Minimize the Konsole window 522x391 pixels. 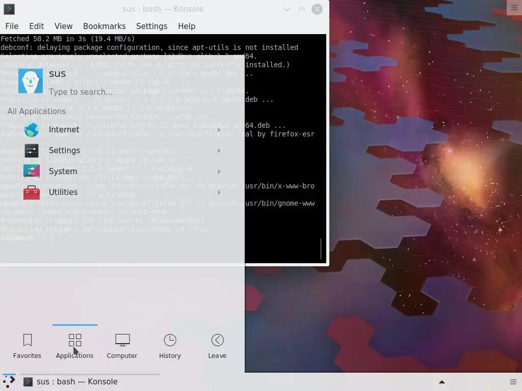(x=286, y=9)
